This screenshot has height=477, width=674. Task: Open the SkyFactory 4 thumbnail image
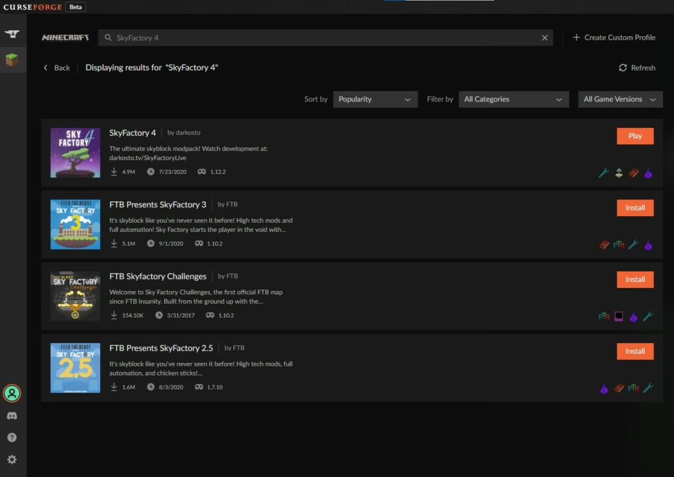pyautogui.click(x=75, y=153)
